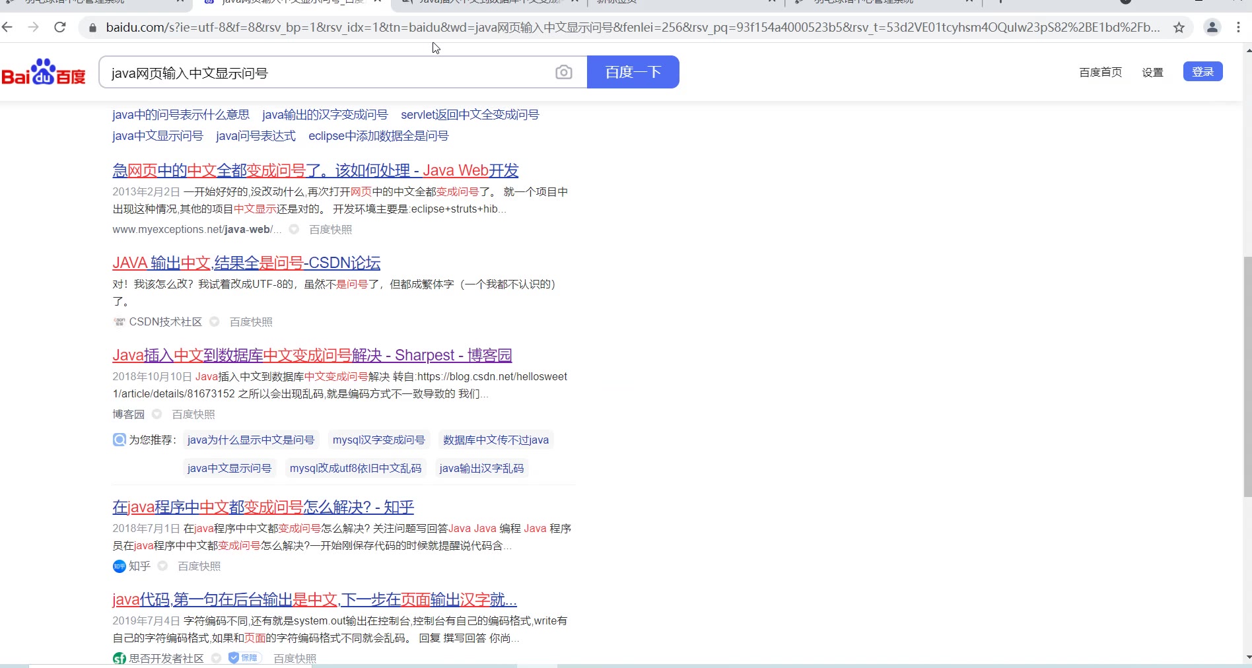The width and height of the screenshot is (1252, 668).
Task: Expand options arrow next to 思否开发者社区
Action: point(217,658)
